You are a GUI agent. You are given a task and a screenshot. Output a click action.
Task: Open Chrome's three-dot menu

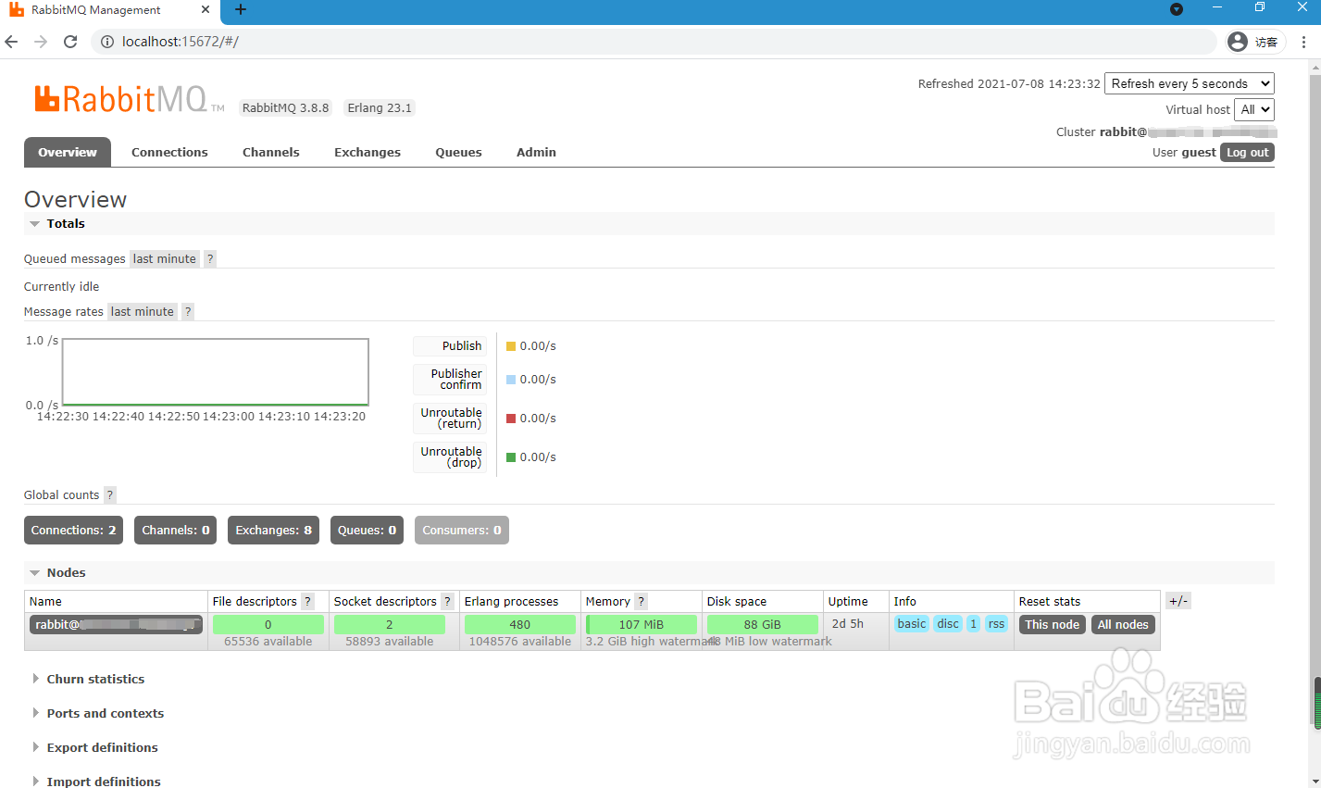[1303, 42]
